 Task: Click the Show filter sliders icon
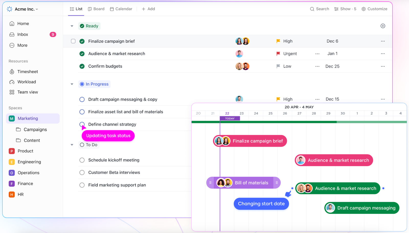tap(336, 9)
